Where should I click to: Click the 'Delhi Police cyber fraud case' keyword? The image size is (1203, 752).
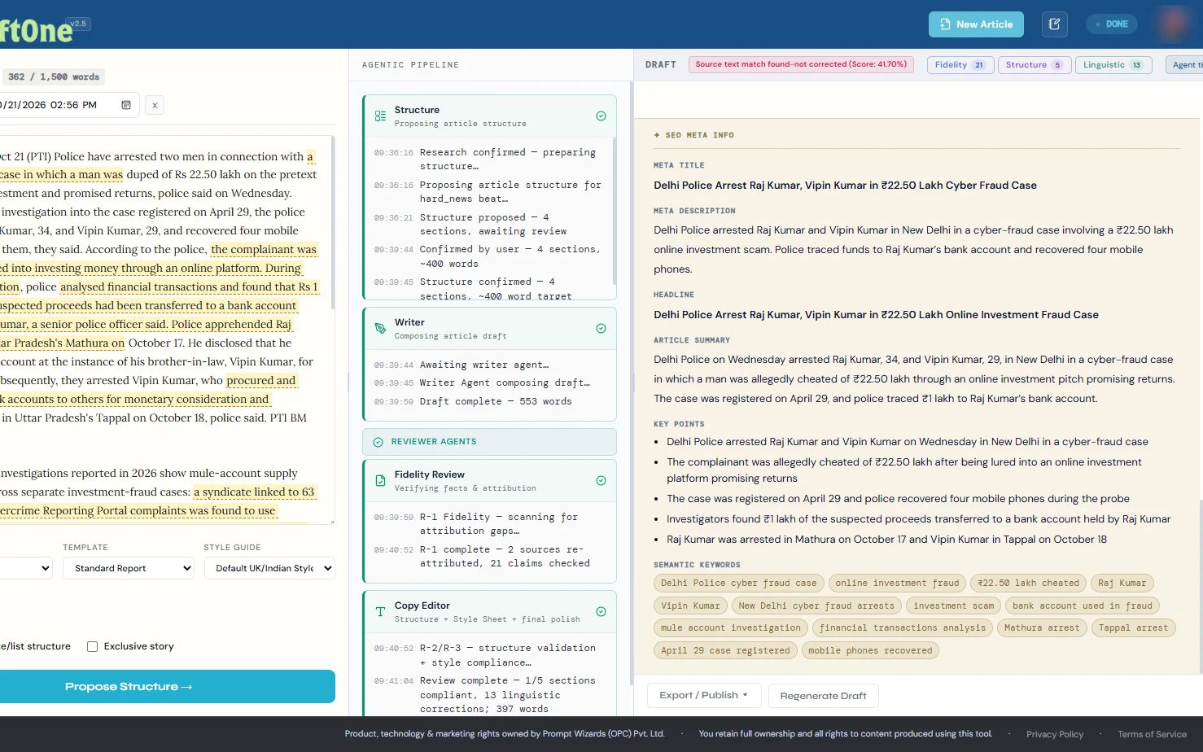coord(738,584)
